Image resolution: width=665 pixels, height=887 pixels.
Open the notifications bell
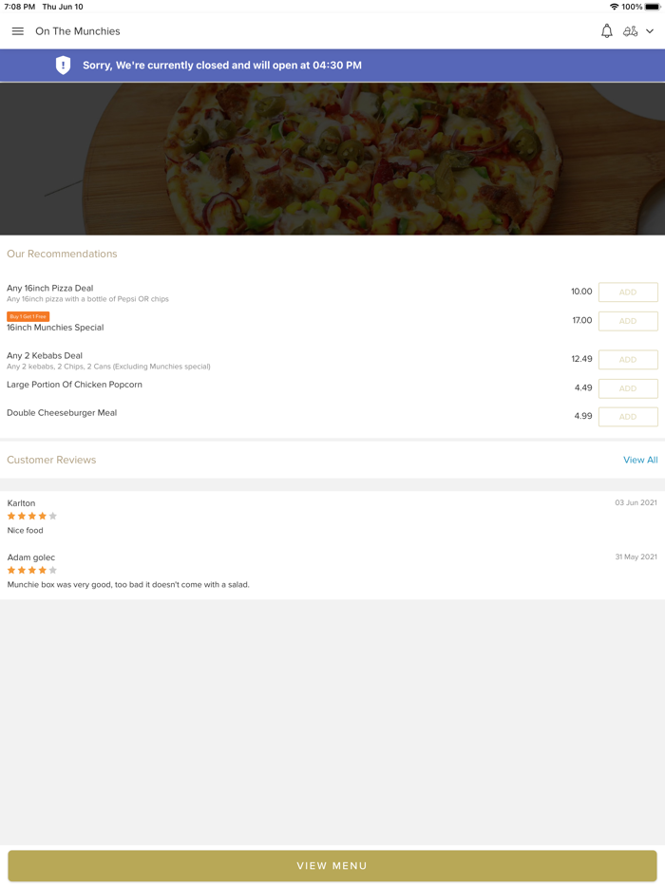[x=606, y=31]
